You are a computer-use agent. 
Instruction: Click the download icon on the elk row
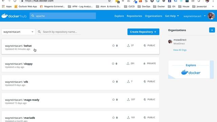coord(128,81)
